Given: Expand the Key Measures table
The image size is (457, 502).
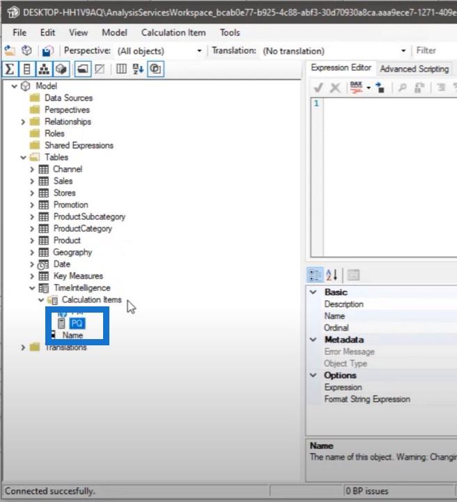Looking at the screenshot, I should tap(32, 276).
